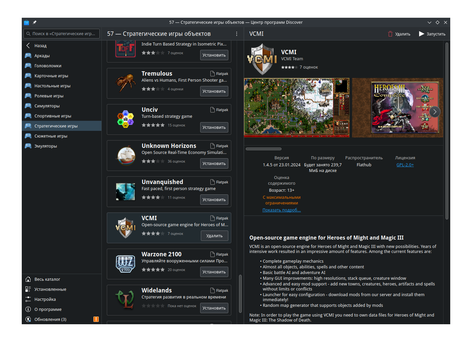The height and width of the screenshot is (350, 472).
Task: Click the Unvanquished app icon
Action: tap(126, 192)
